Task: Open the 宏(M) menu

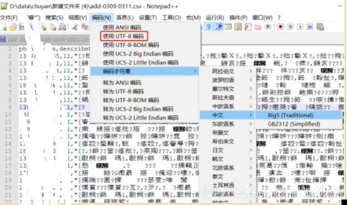Action: (193, 18)
